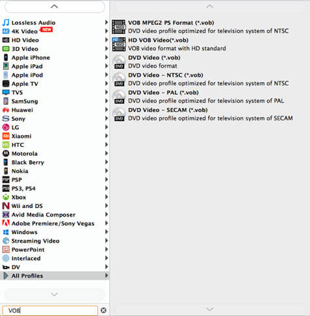
Task: Click the Avid Media Composer icon
Action: tap(6, 215)
